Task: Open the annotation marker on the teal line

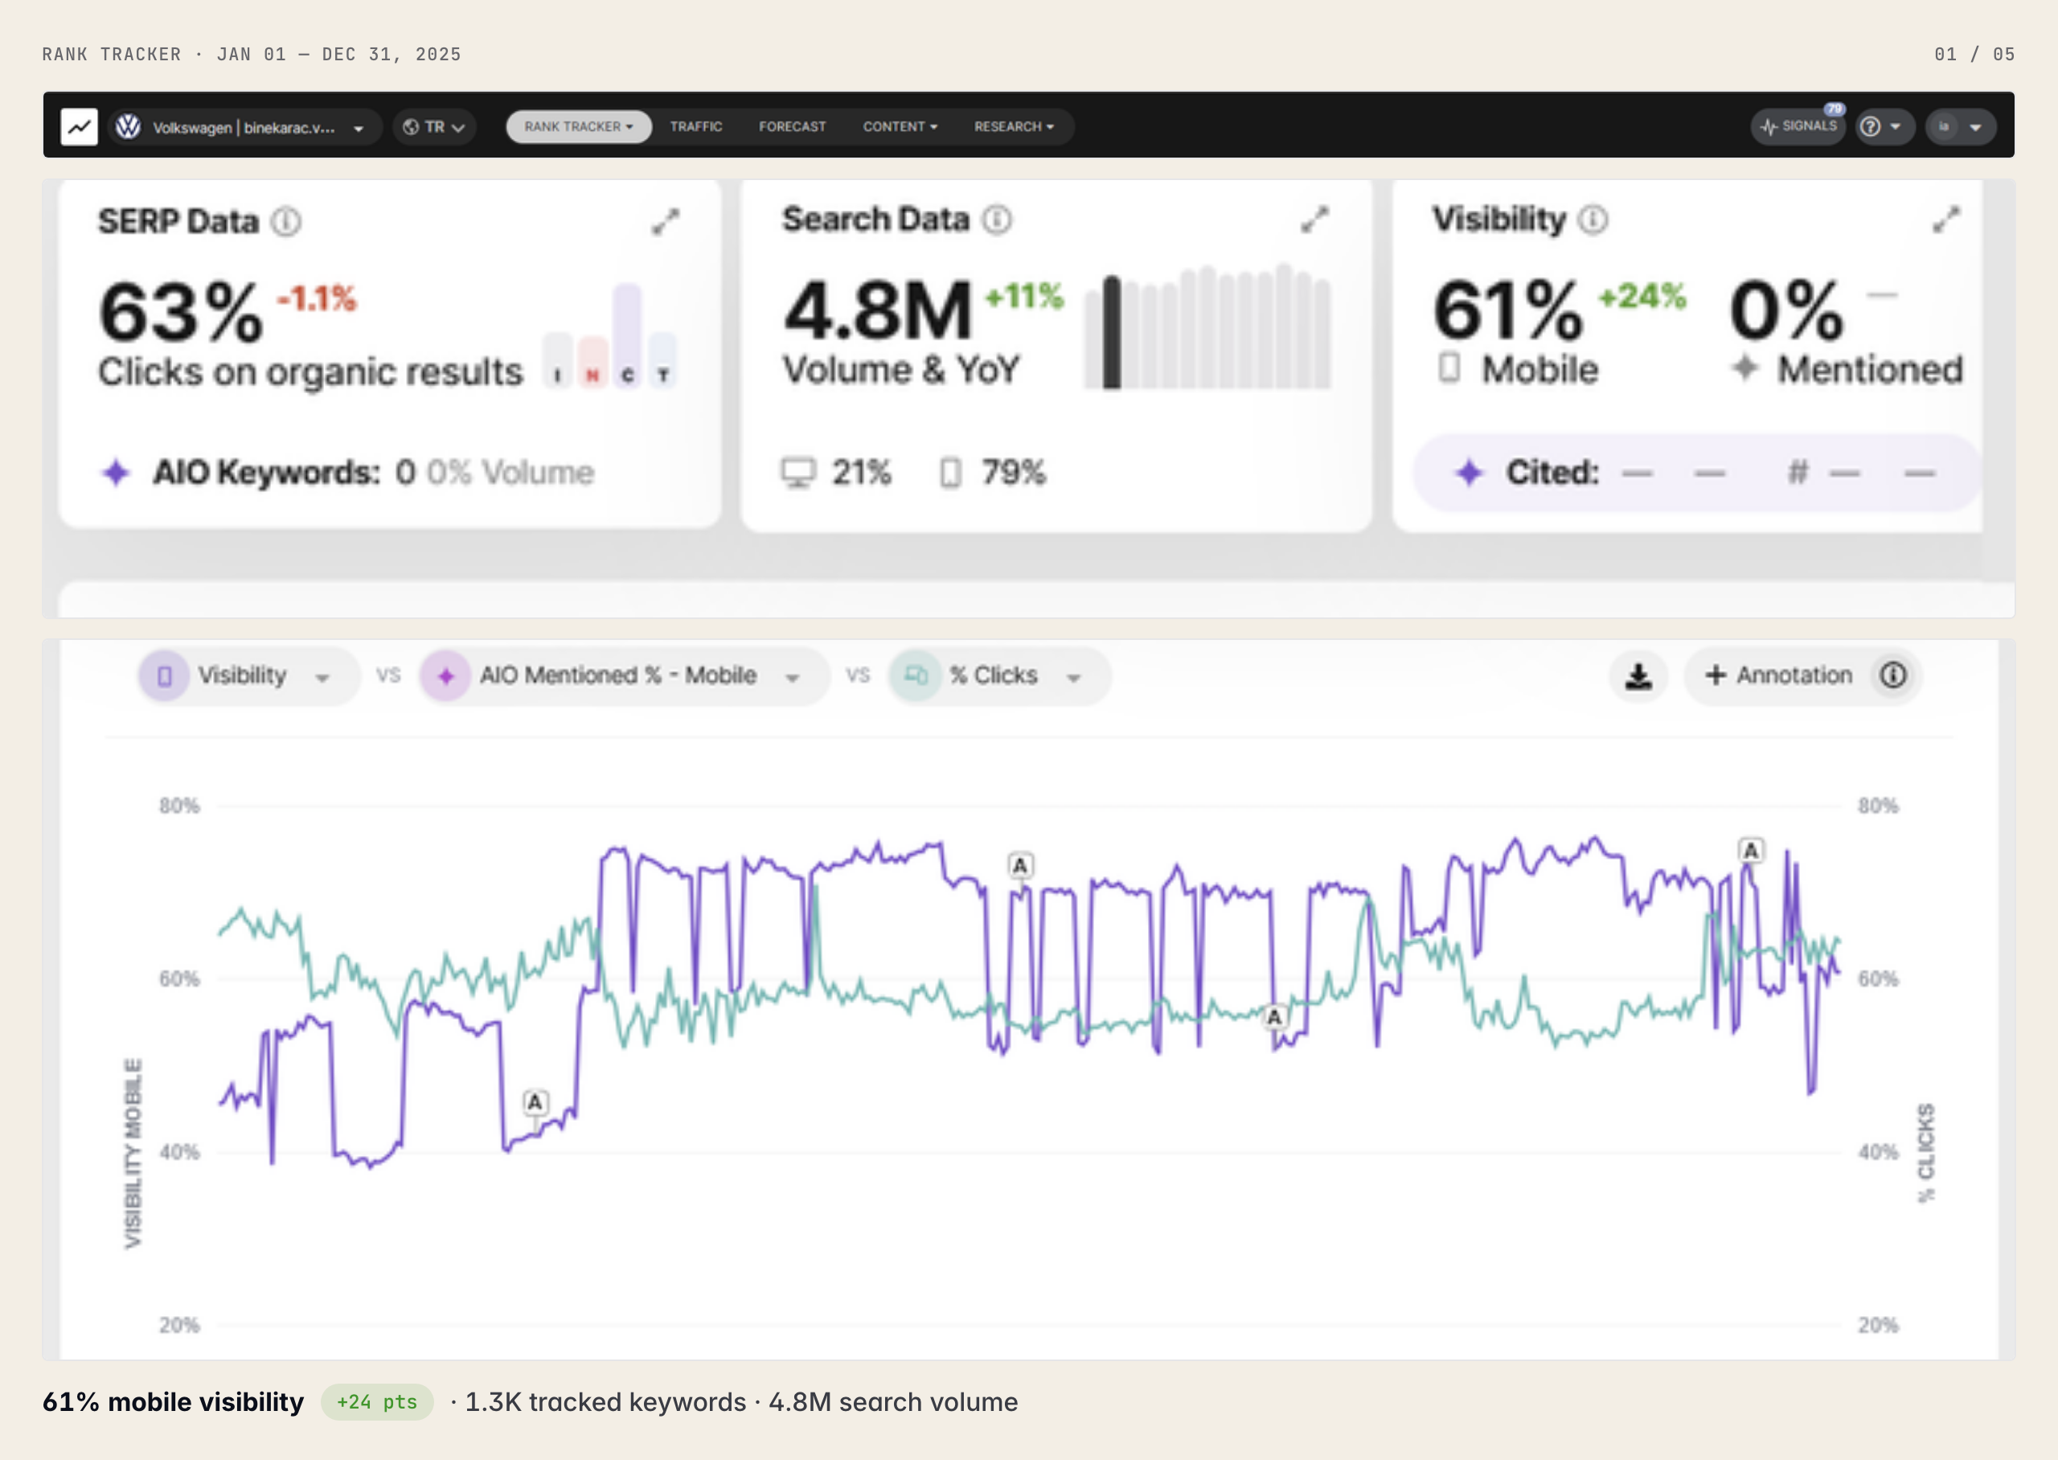Action: 1274,1017
